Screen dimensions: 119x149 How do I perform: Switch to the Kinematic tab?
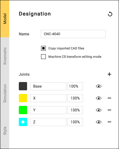5,56
